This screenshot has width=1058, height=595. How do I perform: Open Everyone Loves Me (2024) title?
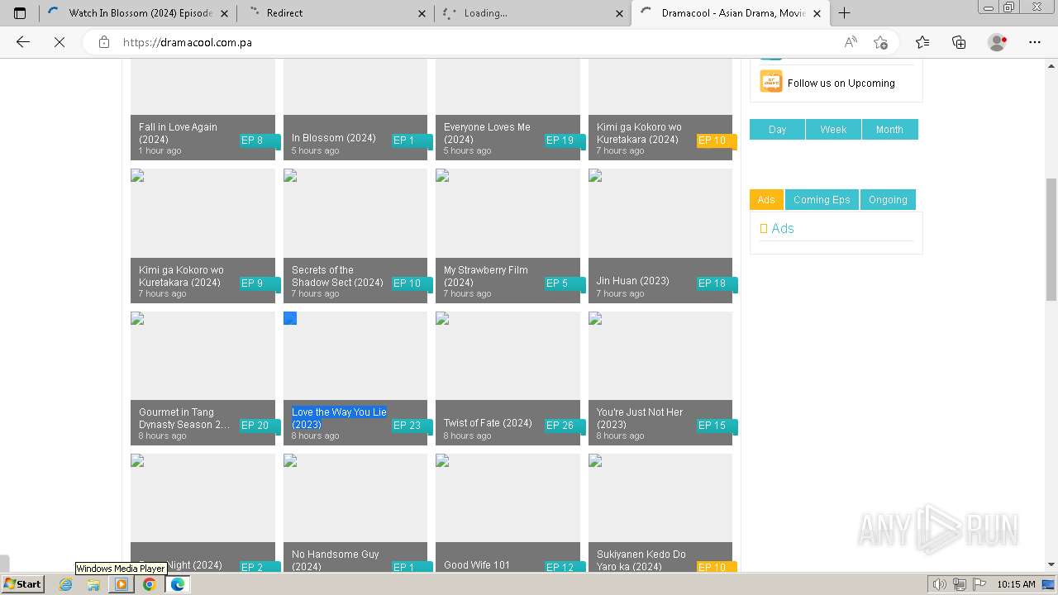[487, 133]
